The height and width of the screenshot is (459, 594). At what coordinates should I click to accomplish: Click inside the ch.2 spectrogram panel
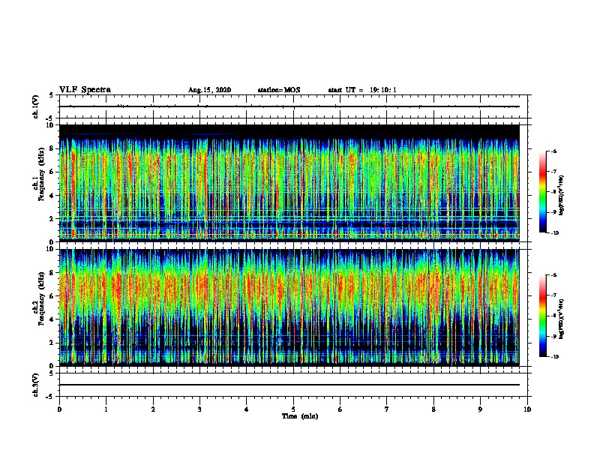tap(289, 307)
